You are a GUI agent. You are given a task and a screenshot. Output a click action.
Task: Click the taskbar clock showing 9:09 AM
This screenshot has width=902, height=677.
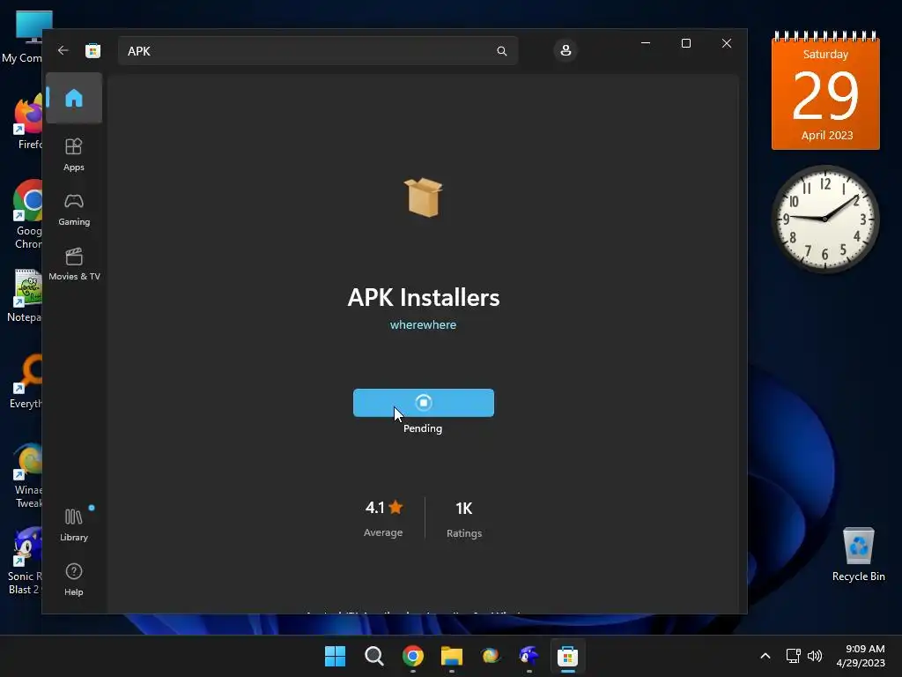click(861, 656)
